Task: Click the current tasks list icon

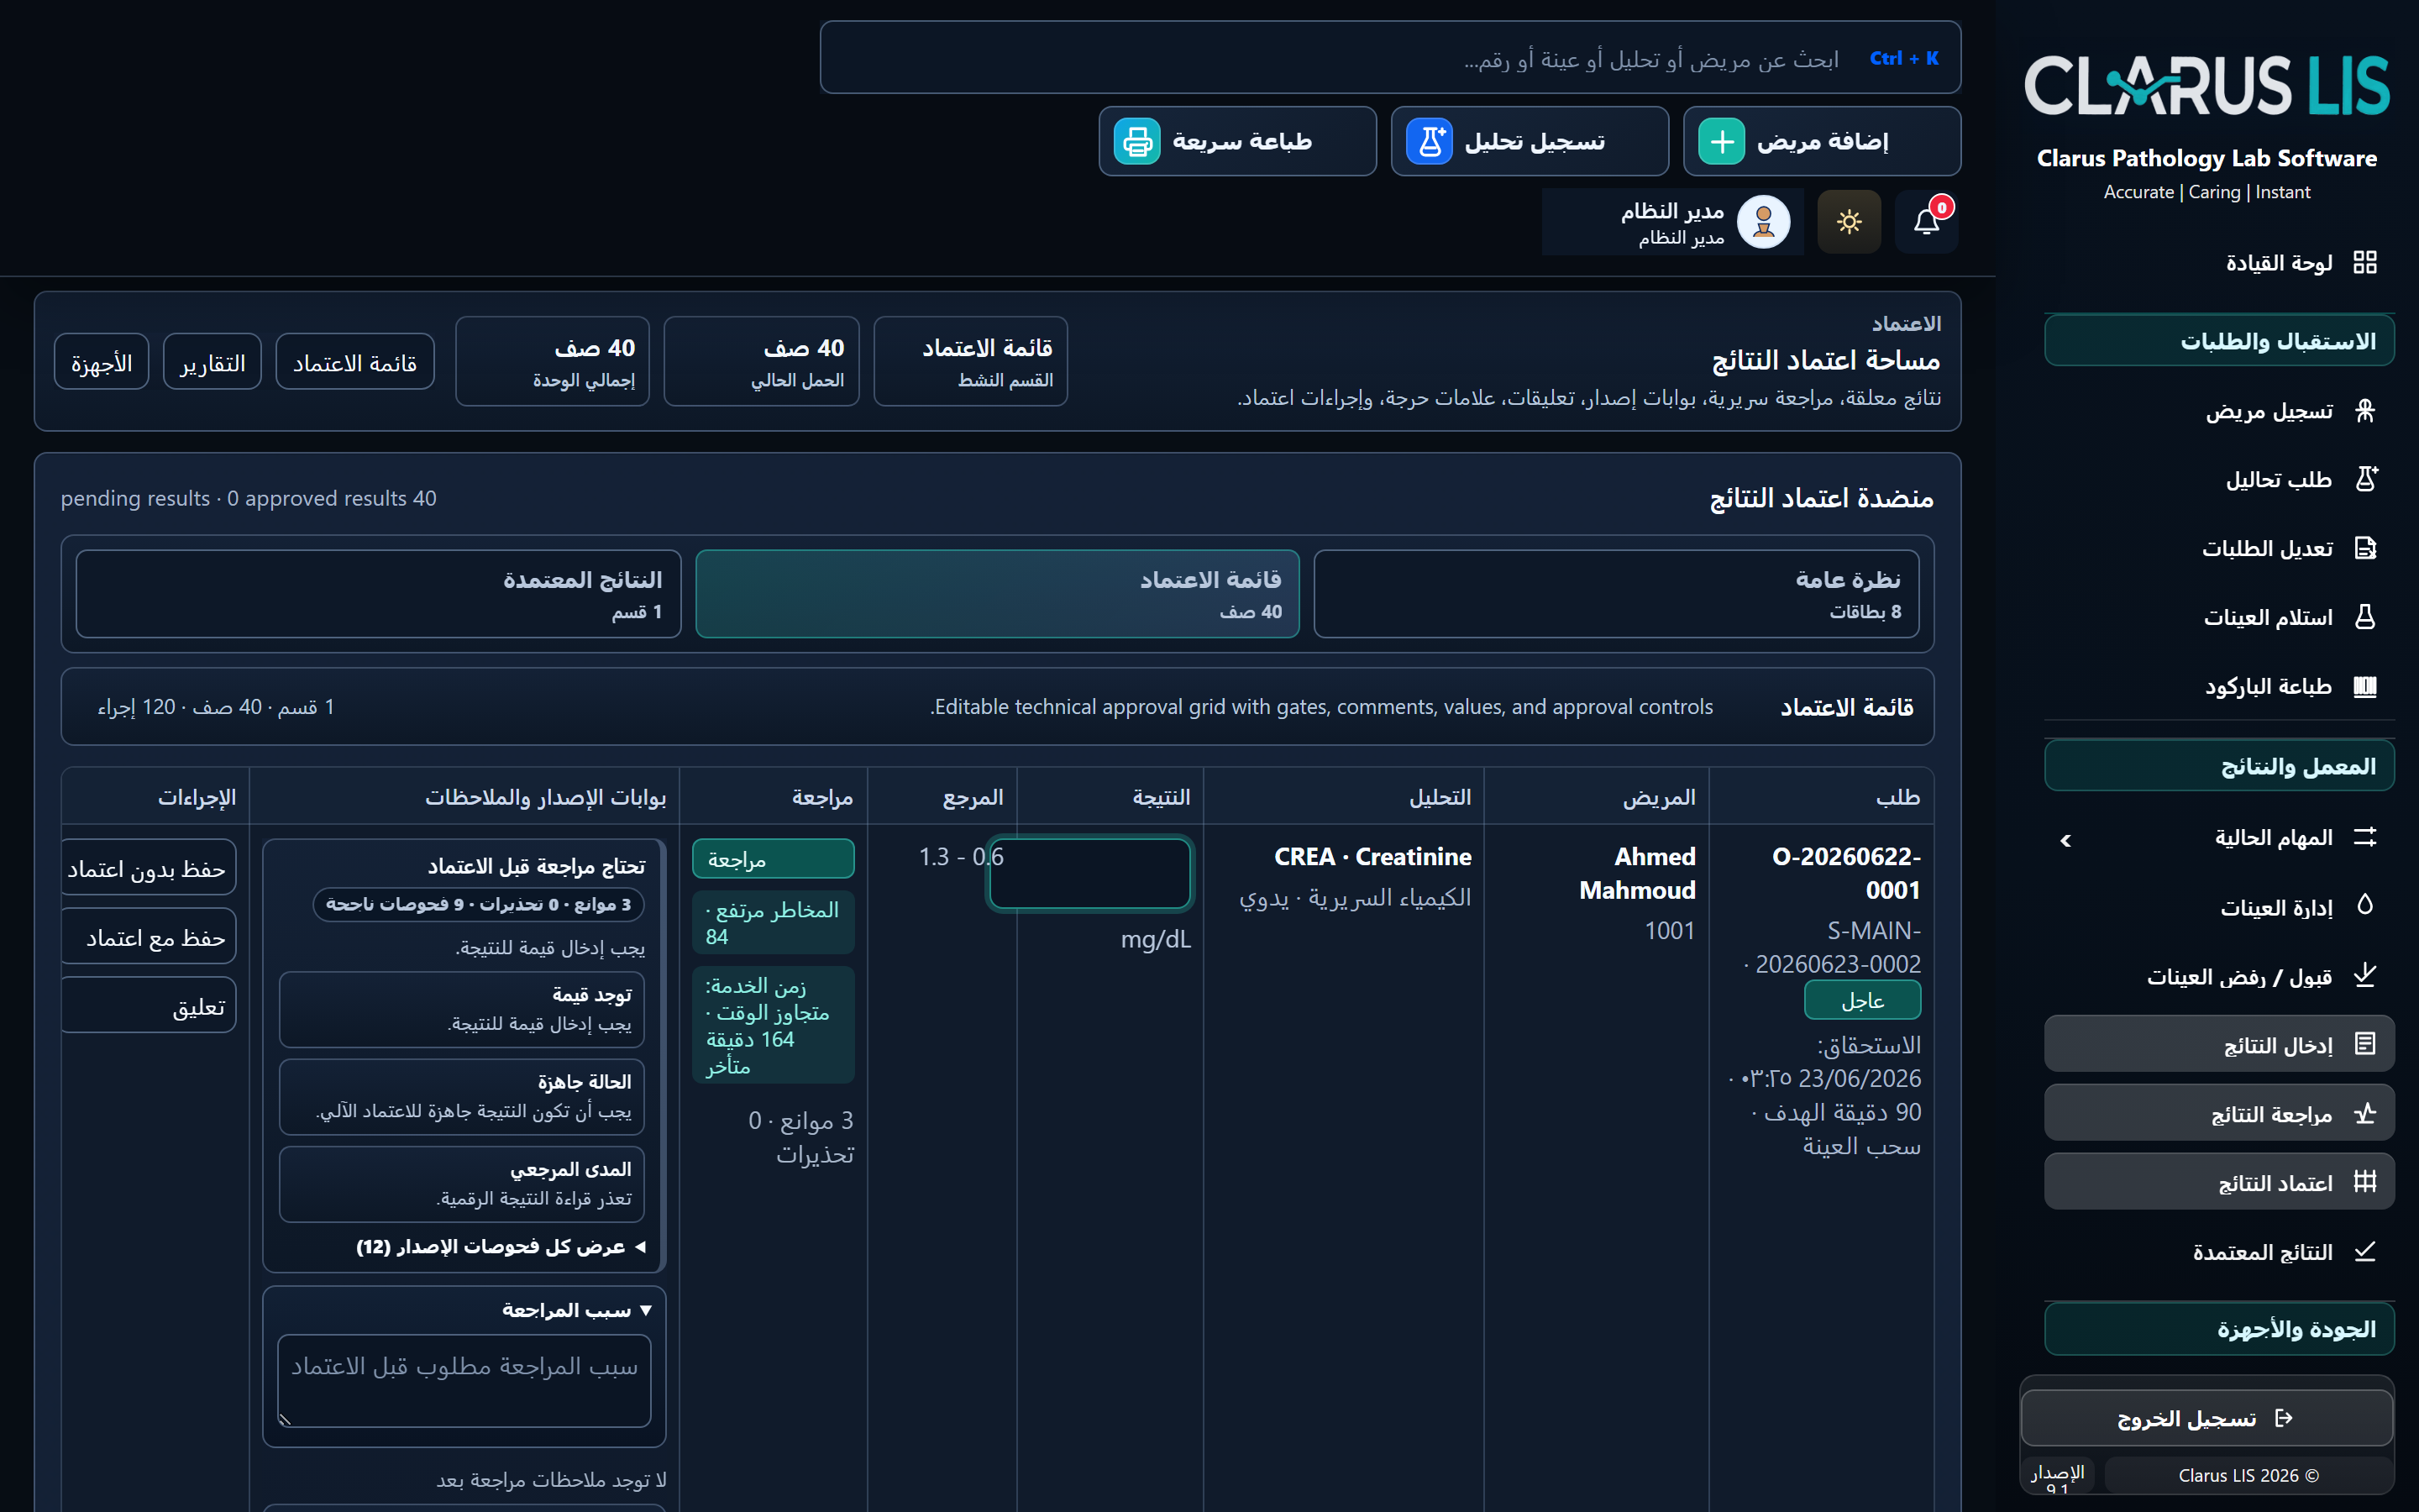Action: pos(2364,838)
